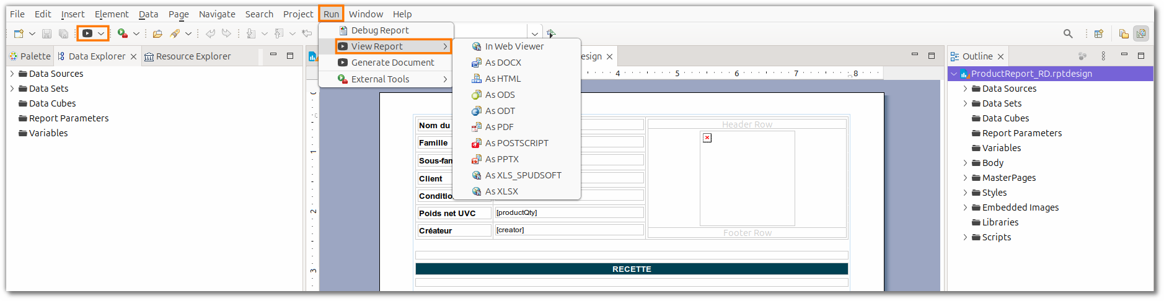
Task: Switch to the Resource Explorer tab
Action: [x=187, y=56]
